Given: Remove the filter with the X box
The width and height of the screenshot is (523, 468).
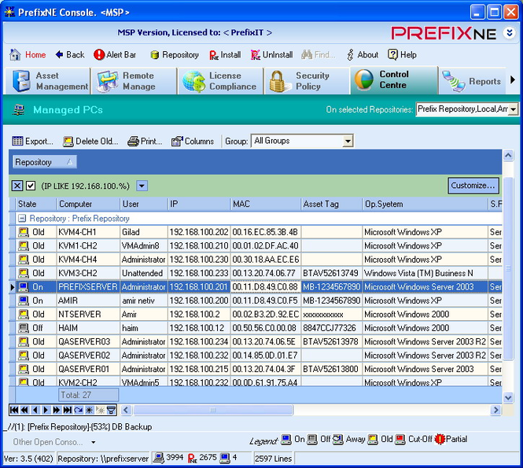Looking at the screenshot, I should point(17,186).
